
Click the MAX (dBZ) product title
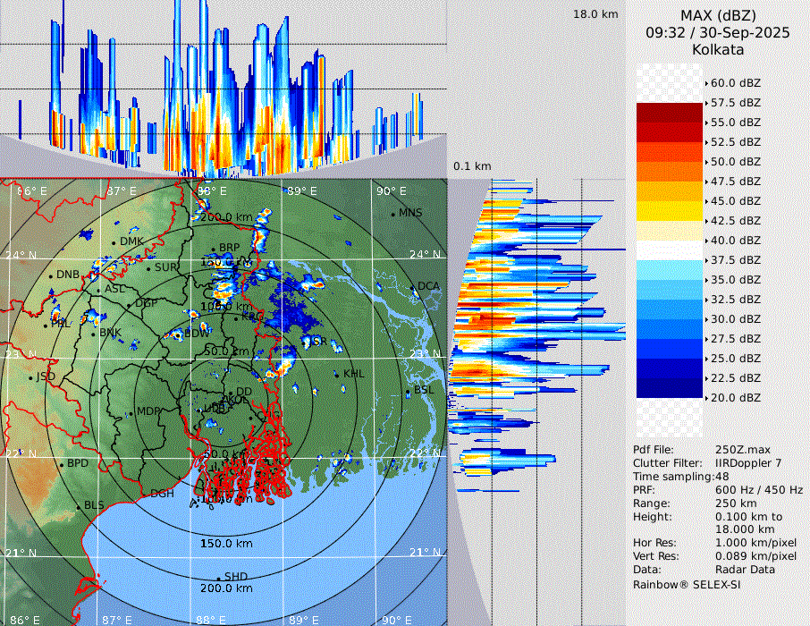[718, 15]
